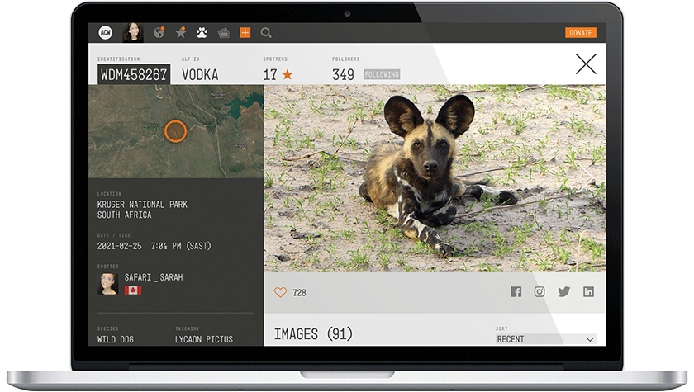Click the SAFARI _ SARAH spotter name

point(153,277)
